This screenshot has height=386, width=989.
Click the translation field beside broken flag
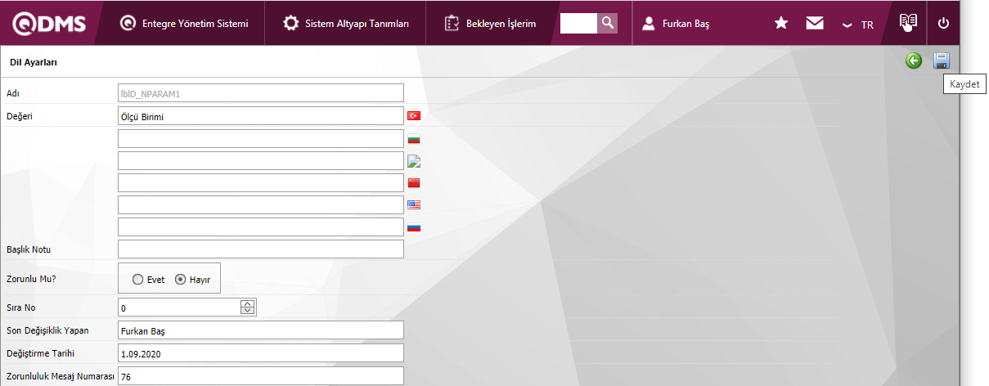point(261,160)
